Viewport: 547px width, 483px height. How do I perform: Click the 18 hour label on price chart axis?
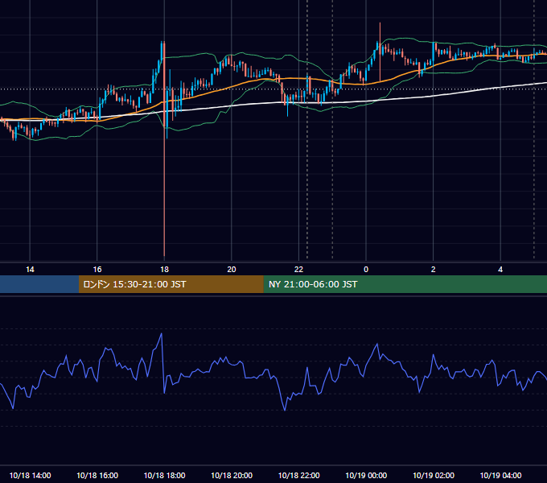click(164, 270)
